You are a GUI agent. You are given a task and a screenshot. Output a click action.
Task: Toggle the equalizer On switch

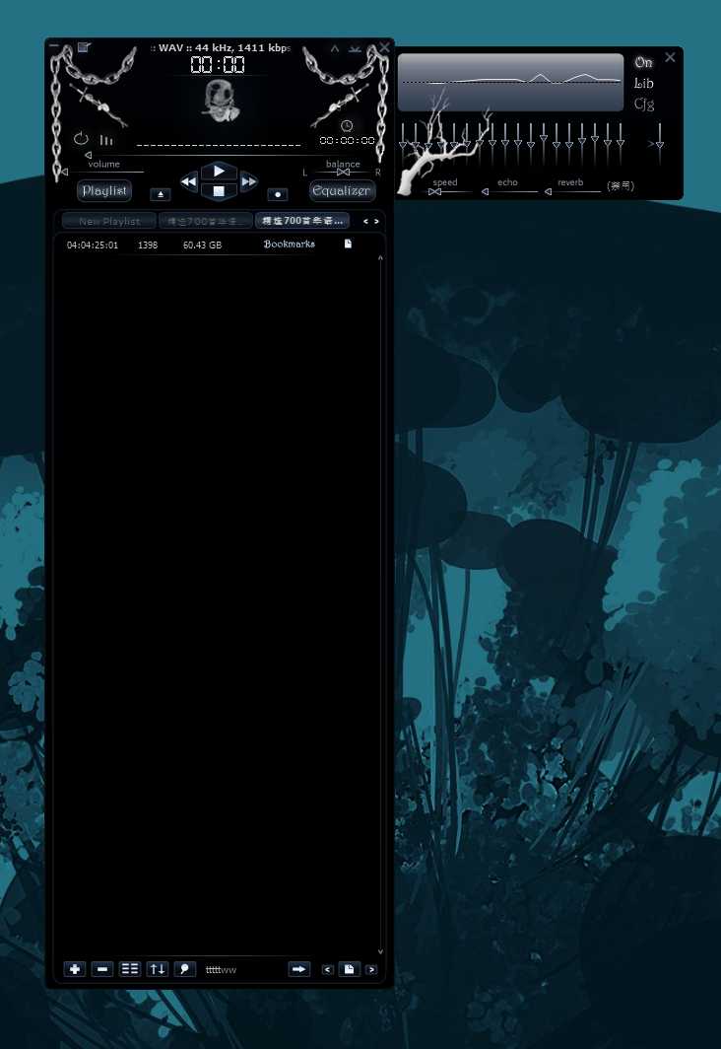643,63
